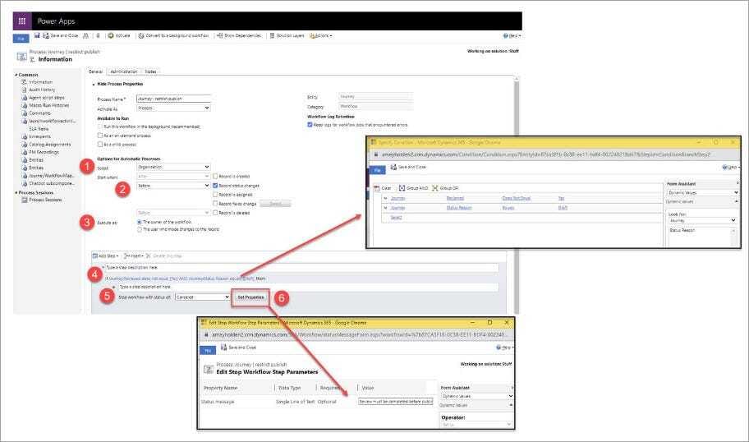Click the Set Properties button
This screenshot has height=442, width=749.
coord(250,297)
